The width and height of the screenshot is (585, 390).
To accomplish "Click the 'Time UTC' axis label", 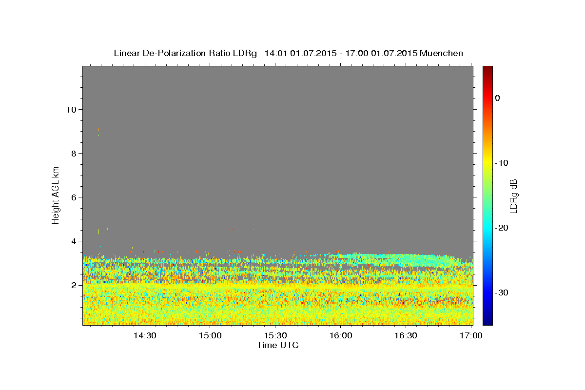I will coord(277,345).
